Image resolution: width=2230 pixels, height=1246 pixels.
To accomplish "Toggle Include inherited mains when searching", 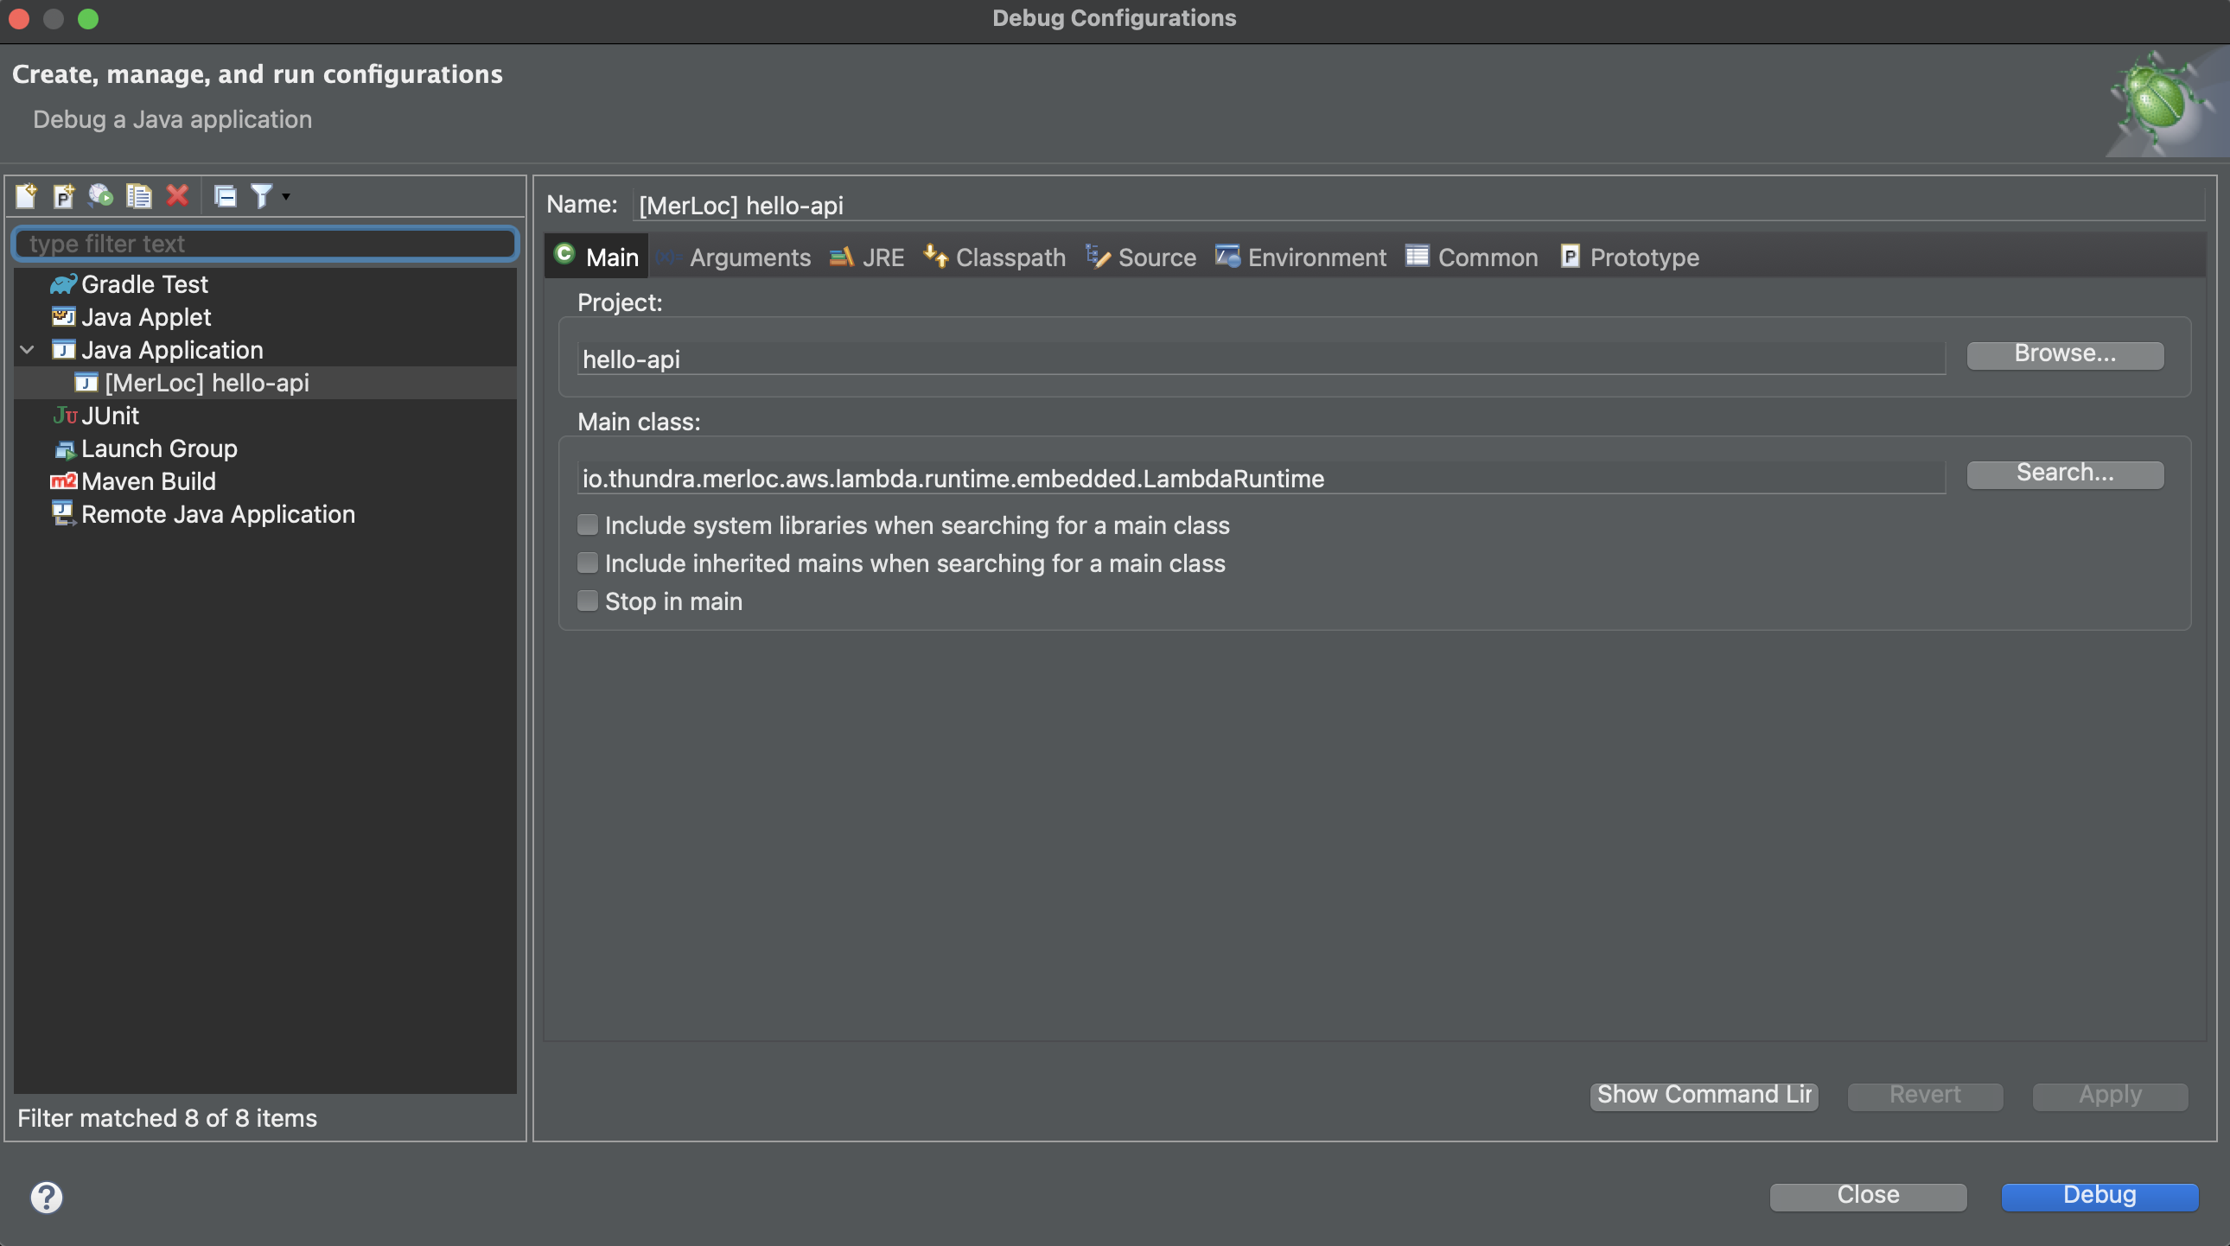I will pos(585,563).
